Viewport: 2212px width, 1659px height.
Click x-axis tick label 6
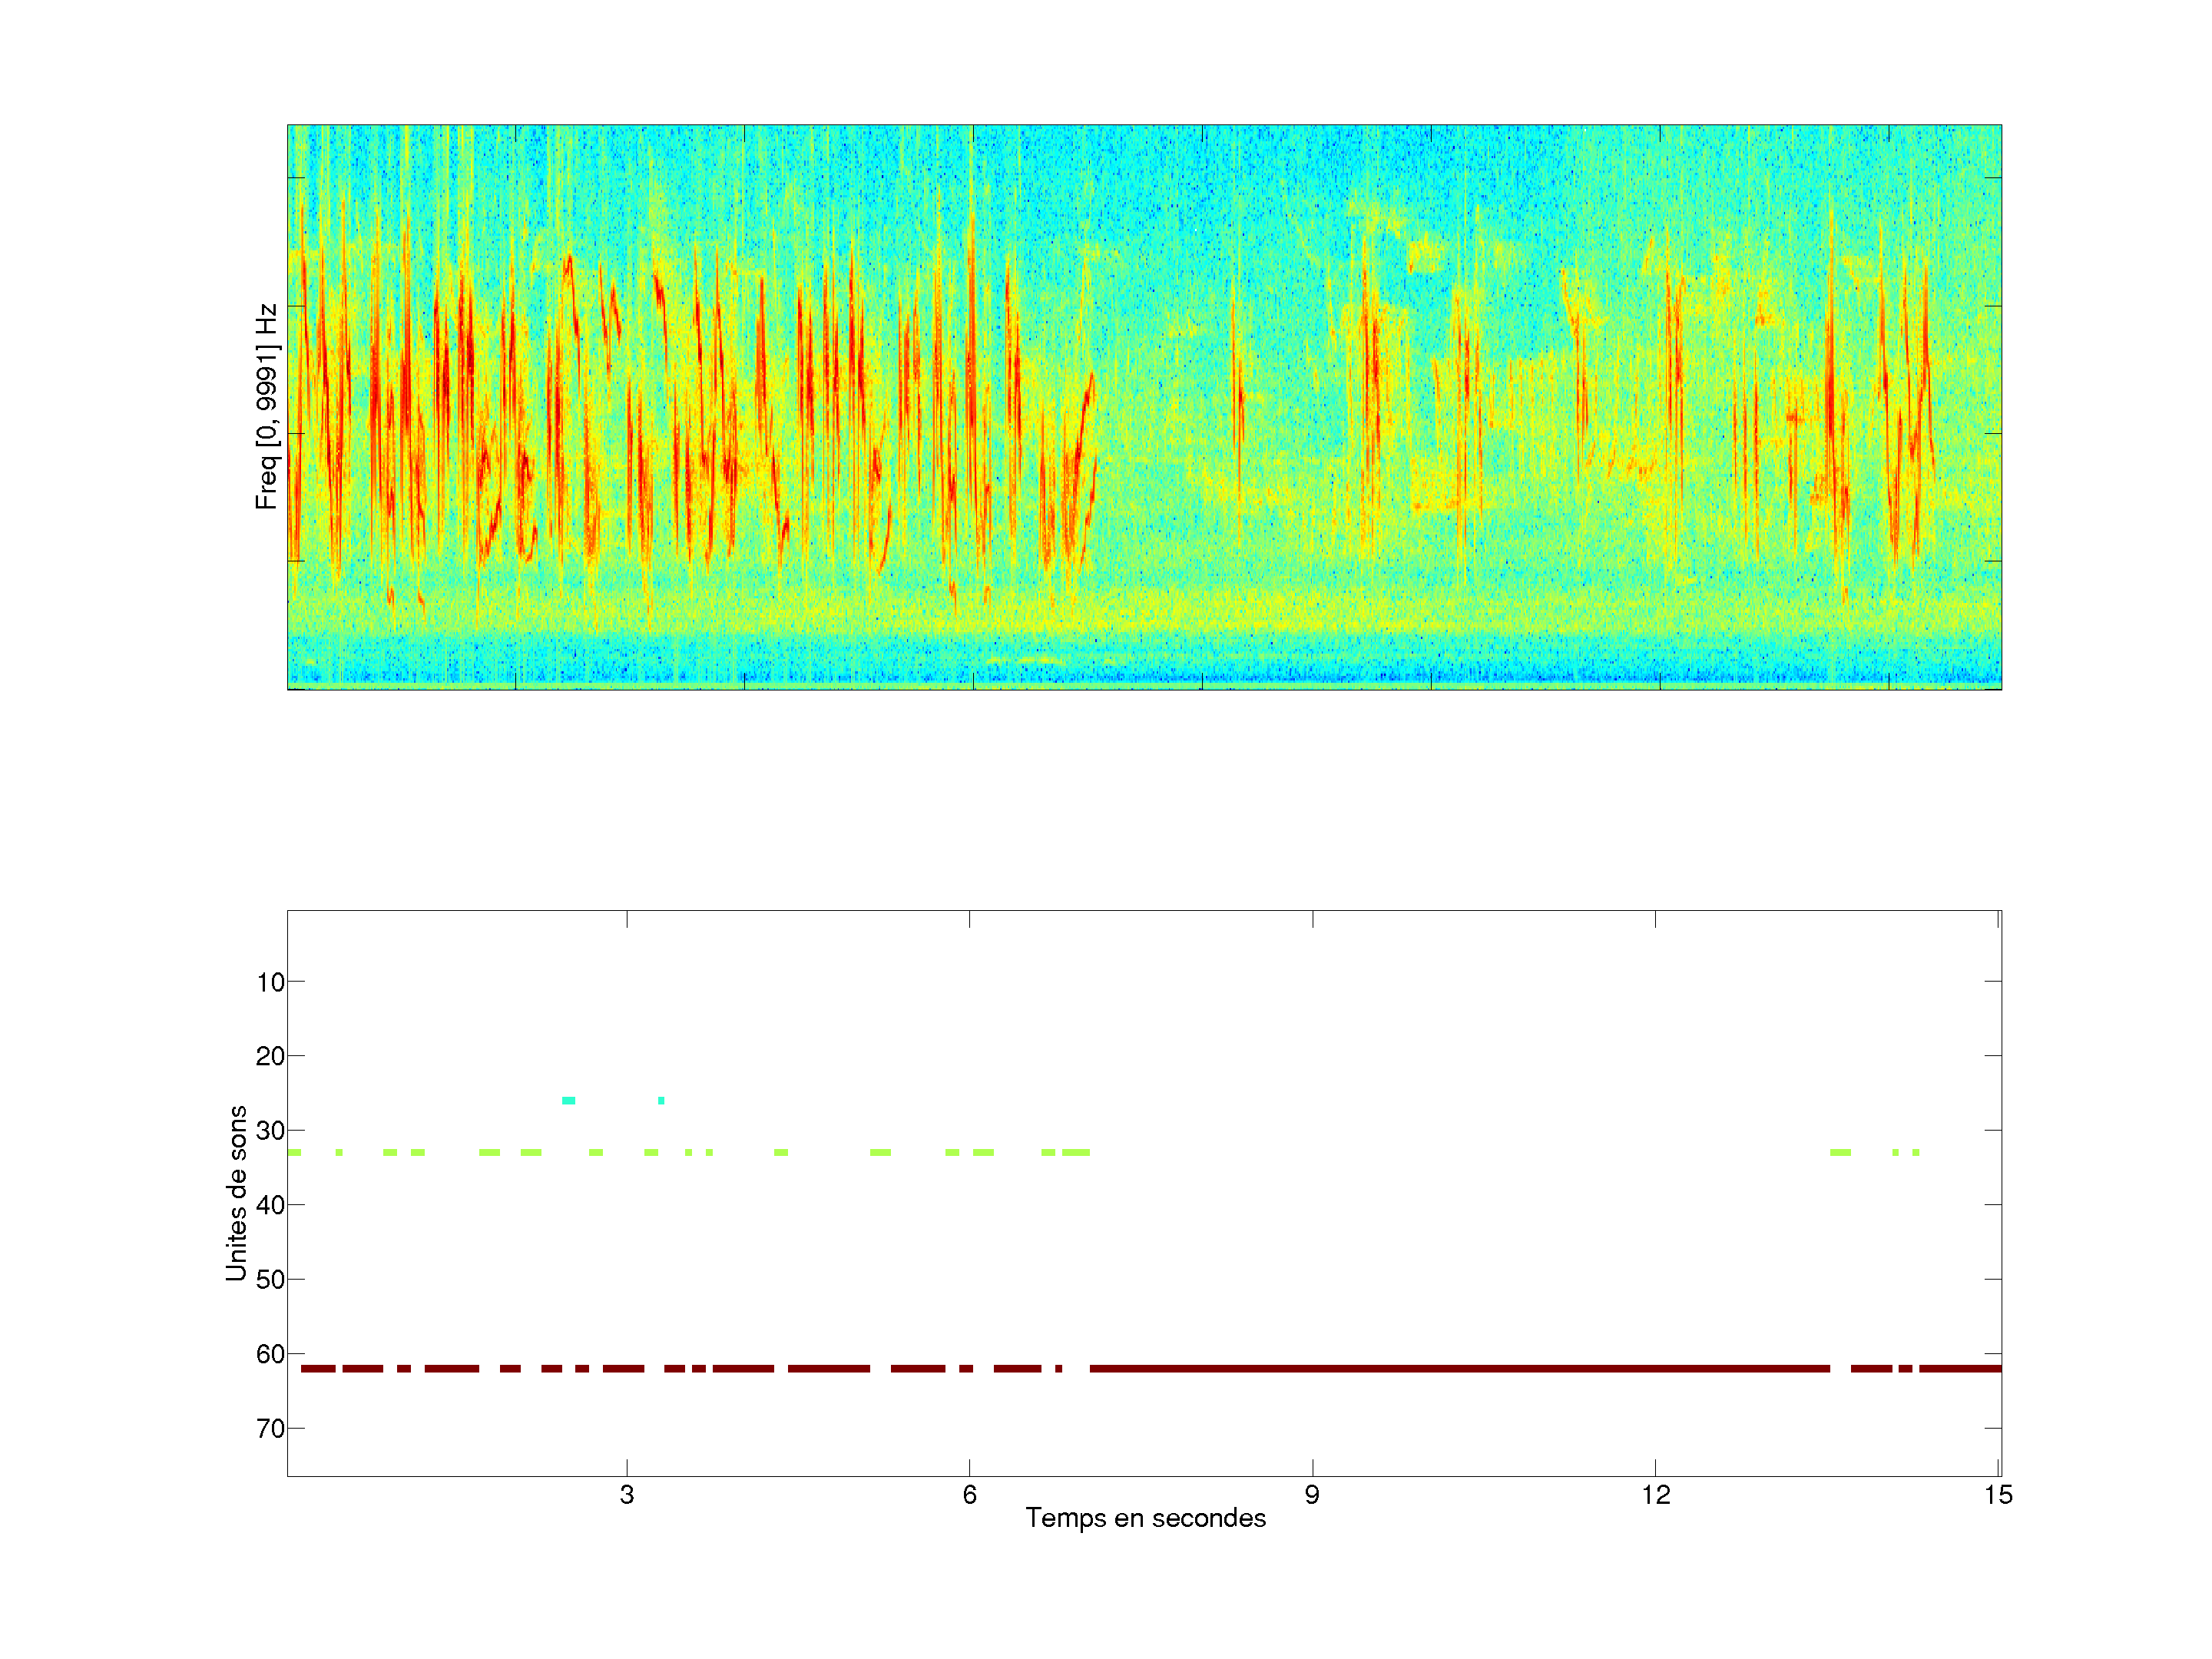(969, 1495)
